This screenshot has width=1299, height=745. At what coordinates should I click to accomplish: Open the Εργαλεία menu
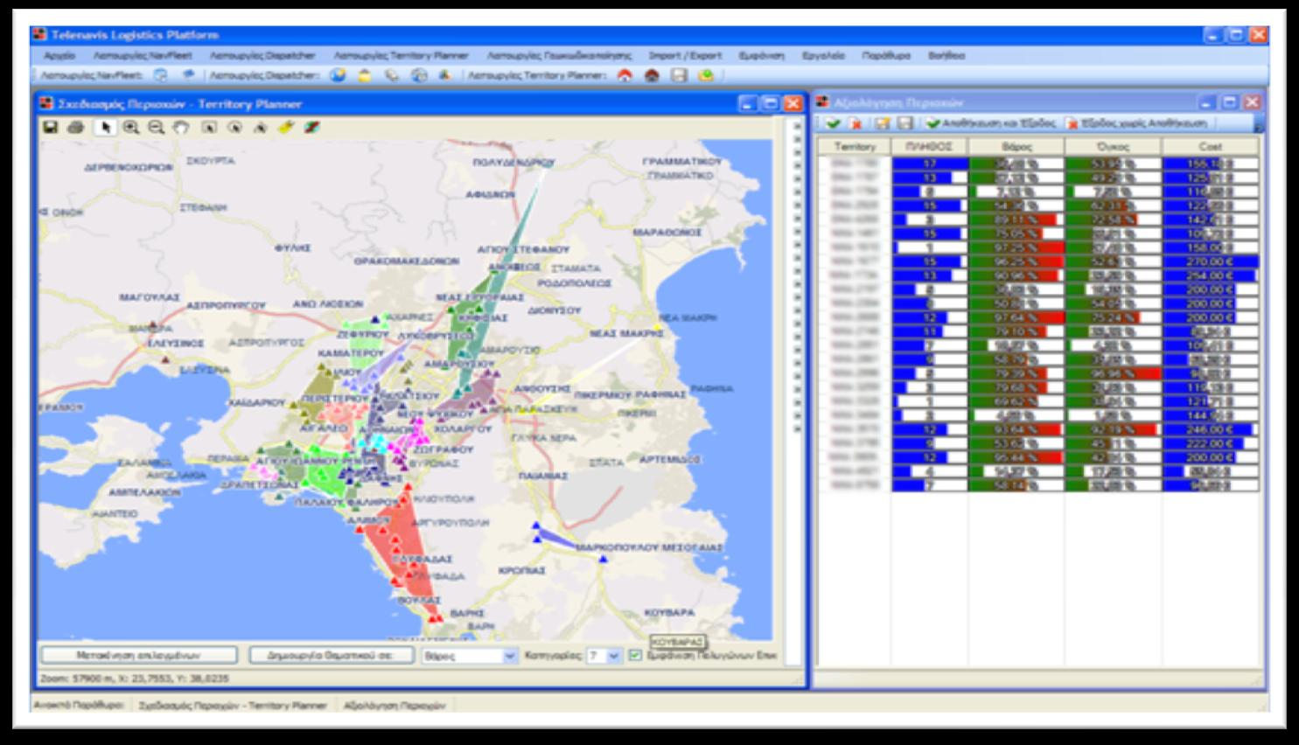pos(824,55)
